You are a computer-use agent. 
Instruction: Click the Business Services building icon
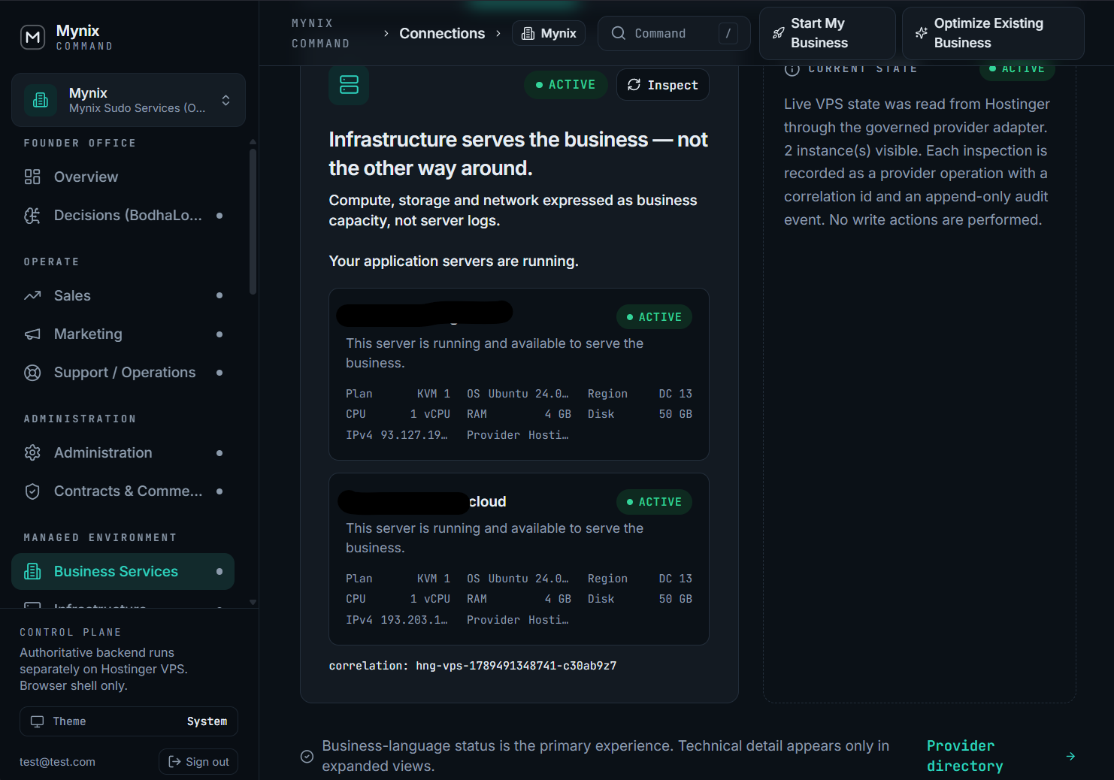(x=32, y=571)
